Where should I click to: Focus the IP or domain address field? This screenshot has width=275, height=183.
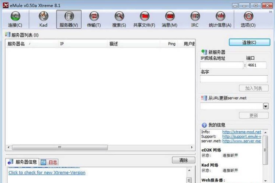(222, 65)
